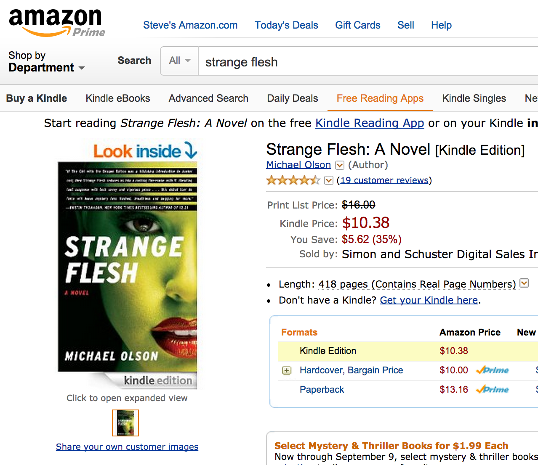Image resolution: width=538 pixels, height=465 pixels.
Task: Select the small book cover thumbnail
Action: point(125,423)
